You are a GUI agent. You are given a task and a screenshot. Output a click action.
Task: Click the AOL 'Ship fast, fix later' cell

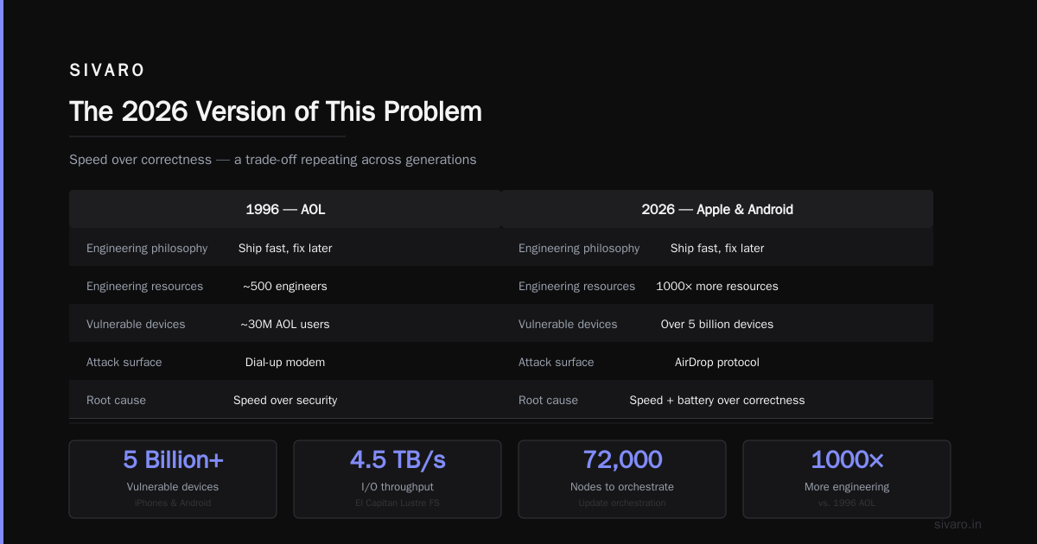click(285, 248)
